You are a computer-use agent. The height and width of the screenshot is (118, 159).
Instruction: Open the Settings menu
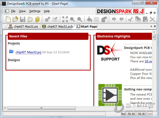pos(35,11)
